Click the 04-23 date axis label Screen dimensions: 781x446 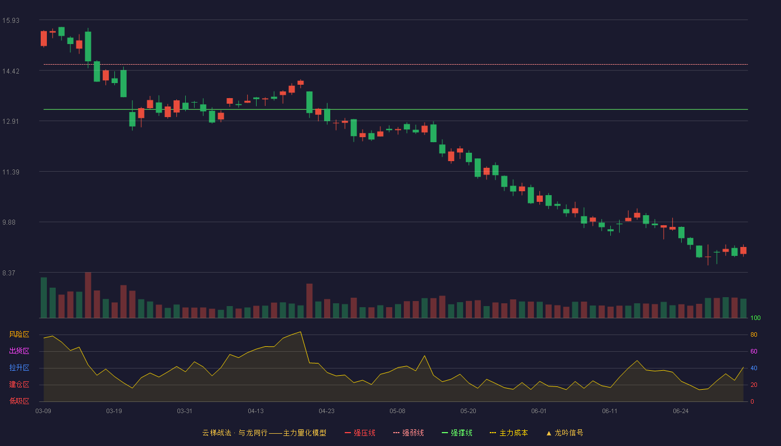click(326, 411)
